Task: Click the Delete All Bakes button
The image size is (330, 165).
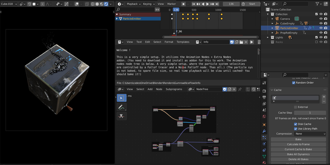Action: [x=298, y=159]
